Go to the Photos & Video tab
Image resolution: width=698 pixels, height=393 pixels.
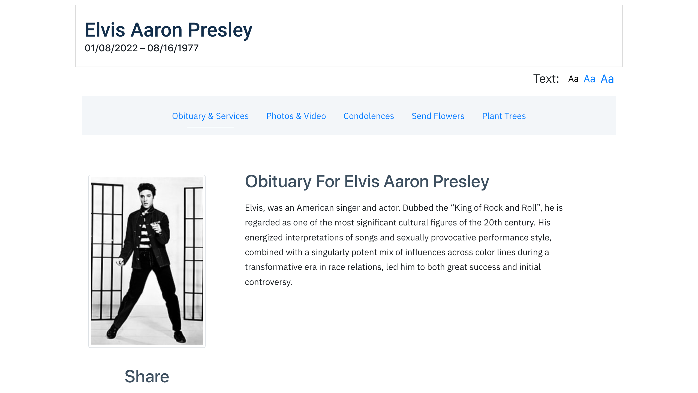296,116
